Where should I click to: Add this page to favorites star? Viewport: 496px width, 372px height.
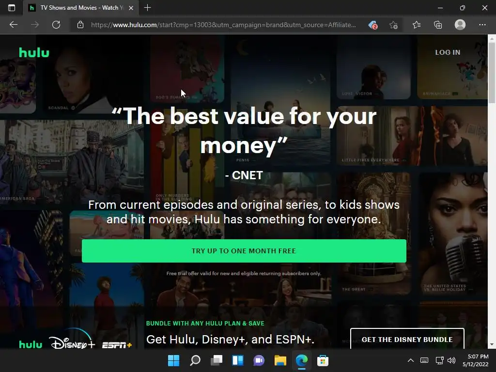point(393,25)
